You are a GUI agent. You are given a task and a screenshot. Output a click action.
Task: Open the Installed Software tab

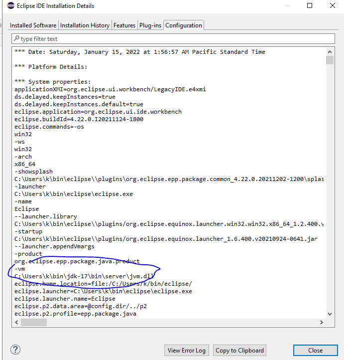pos(33,25)
